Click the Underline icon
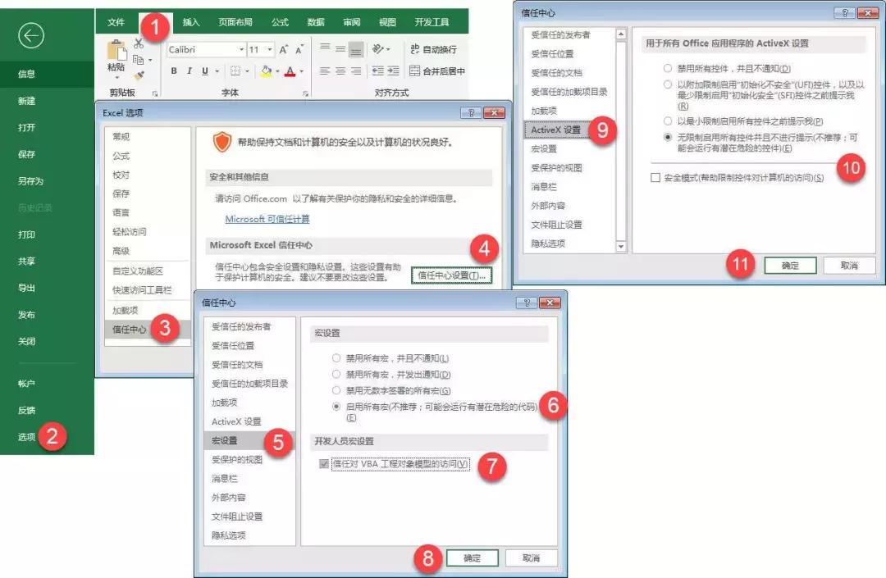The image size is (886, 578). [204, 71]
